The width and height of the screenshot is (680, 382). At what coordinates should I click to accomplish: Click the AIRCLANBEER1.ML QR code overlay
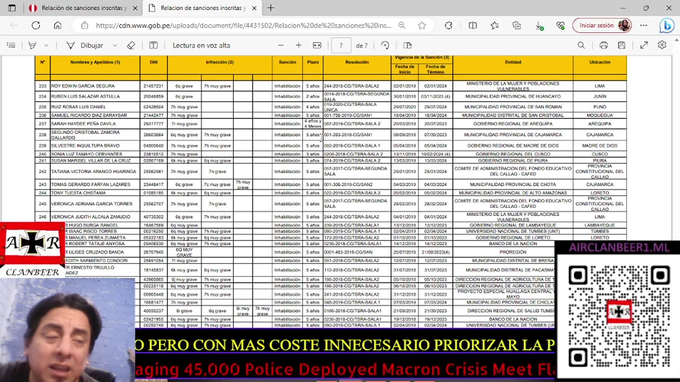[618, 316]
